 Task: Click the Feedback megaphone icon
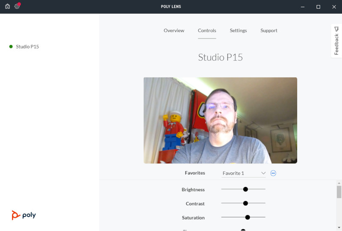coord(336,29)
